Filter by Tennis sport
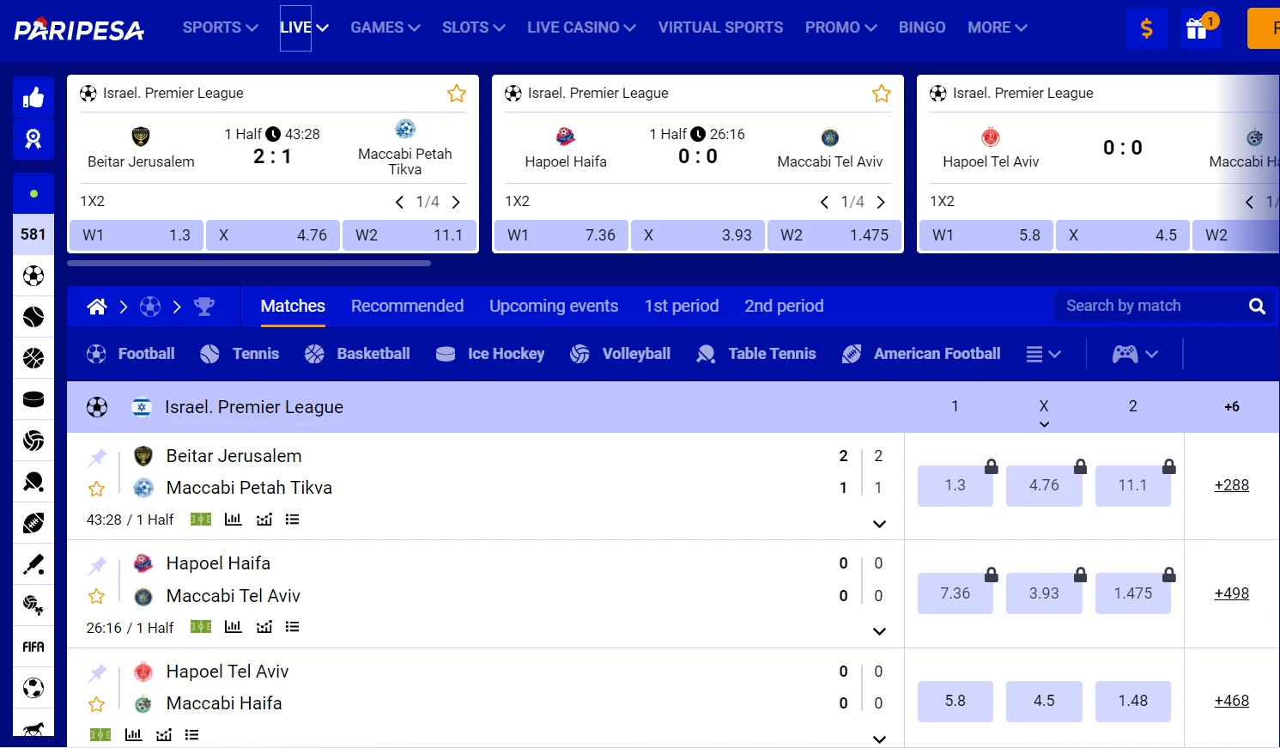The width and height of the screenshot is (1280, 748). 240,354
